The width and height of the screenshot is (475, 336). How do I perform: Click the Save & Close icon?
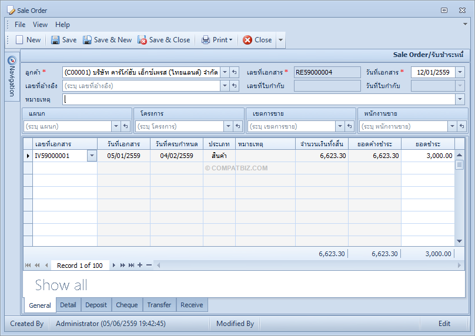click(142, 40)
